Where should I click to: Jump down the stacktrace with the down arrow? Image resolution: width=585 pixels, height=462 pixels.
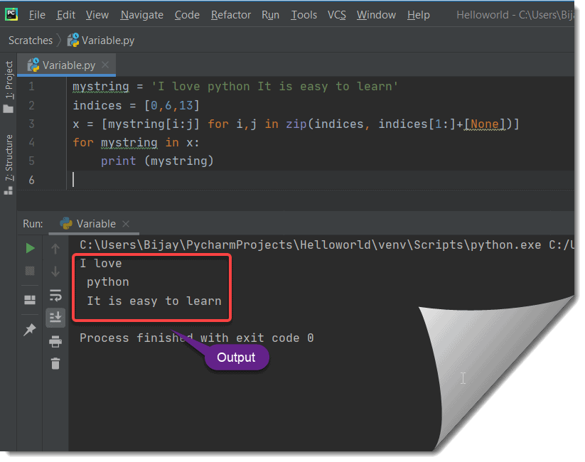55,272
